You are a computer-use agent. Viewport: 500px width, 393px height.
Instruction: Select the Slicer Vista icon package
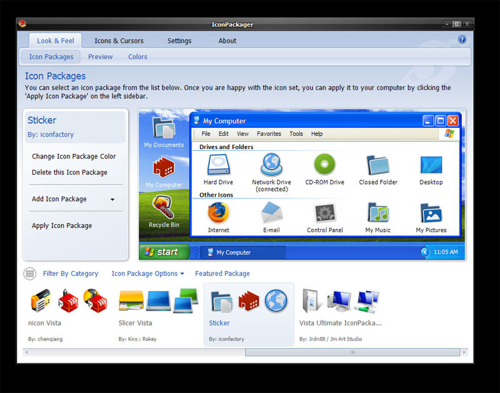click(x=159, y=314)
